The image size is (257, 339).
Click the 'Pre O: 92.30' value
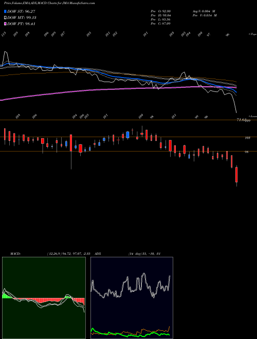point(160,11)
